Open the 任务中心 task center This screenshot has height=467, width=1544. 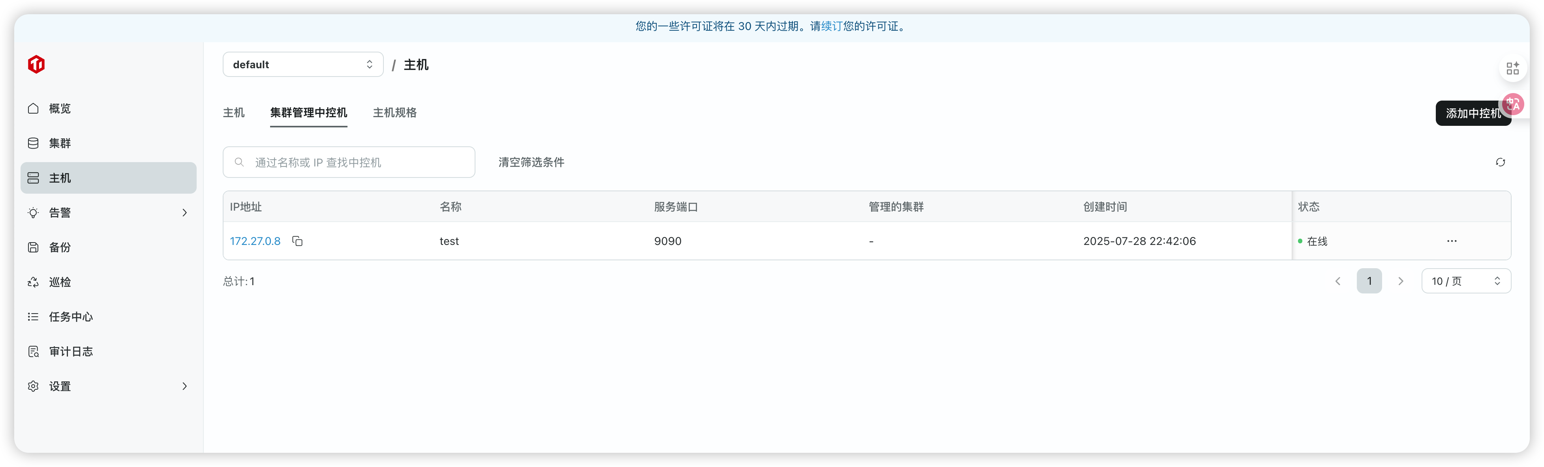(70, 316)
